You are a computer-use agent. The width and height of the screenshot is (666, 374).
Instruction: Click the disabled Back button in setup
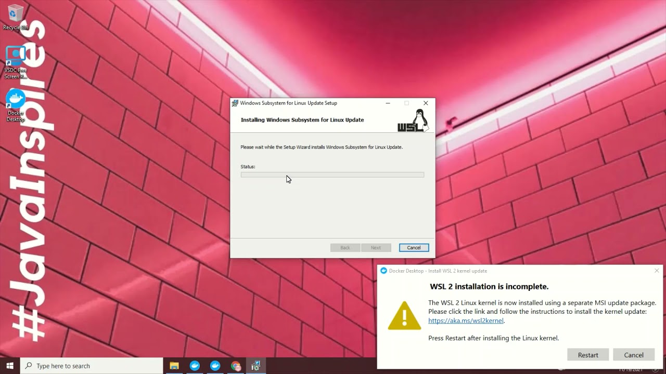[345, 248]
